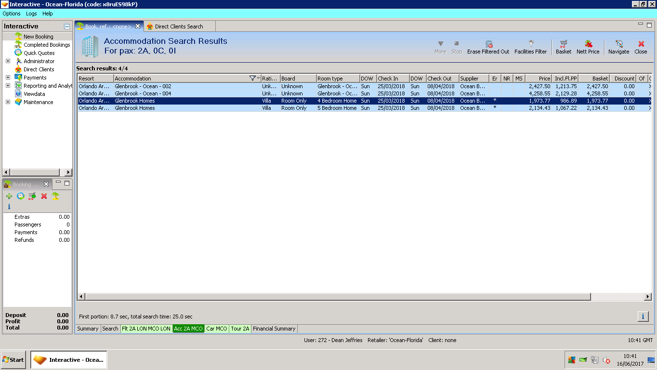Open the Logs menu
Screen dimensions: 657x370
pyautogui.click(x=31, y=13)
